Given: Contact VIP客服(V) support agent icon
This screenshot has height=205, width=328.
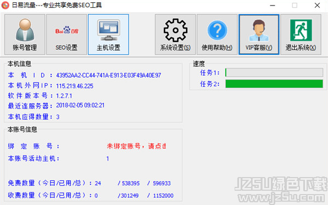Looking at the screenshot, I should pos(259,35).
